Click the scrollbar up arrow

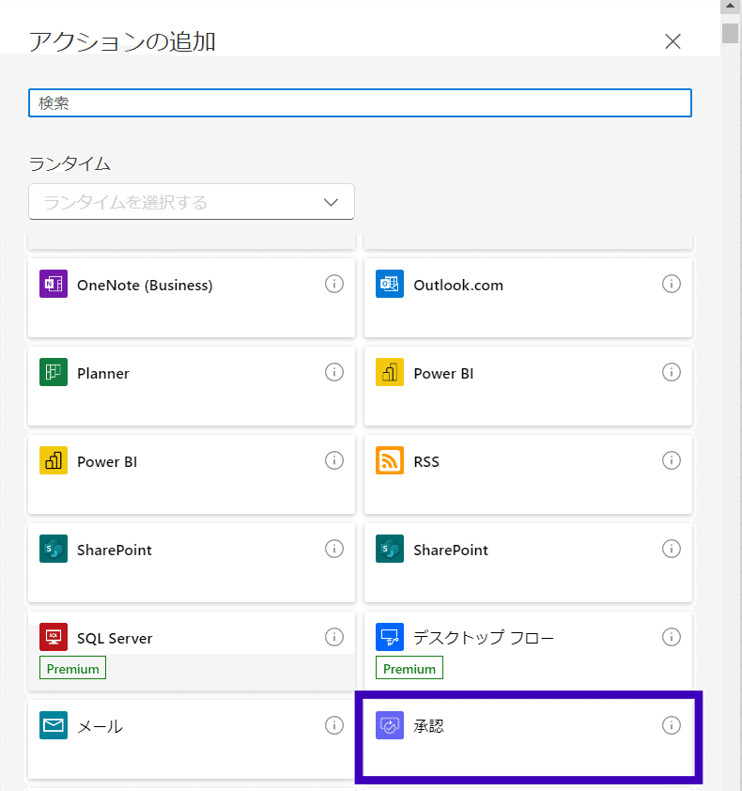coord(730,8)
